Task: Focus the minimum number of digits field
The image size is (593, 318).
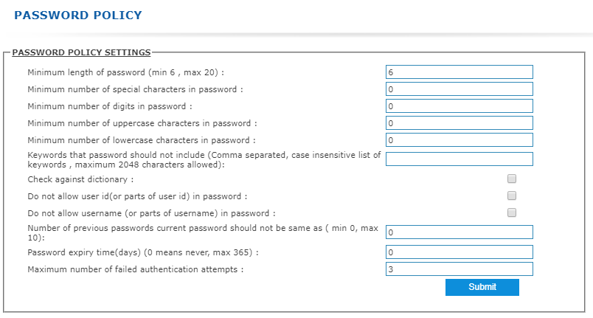Action: point(459,106)
